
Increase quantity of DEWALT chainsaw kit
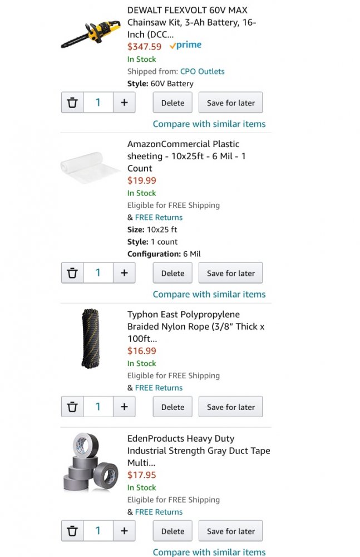tap(124, 102)
